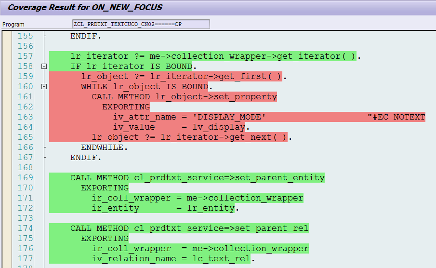Click CALL METHOD set_parent_rel line

click(x=189, y=228)
